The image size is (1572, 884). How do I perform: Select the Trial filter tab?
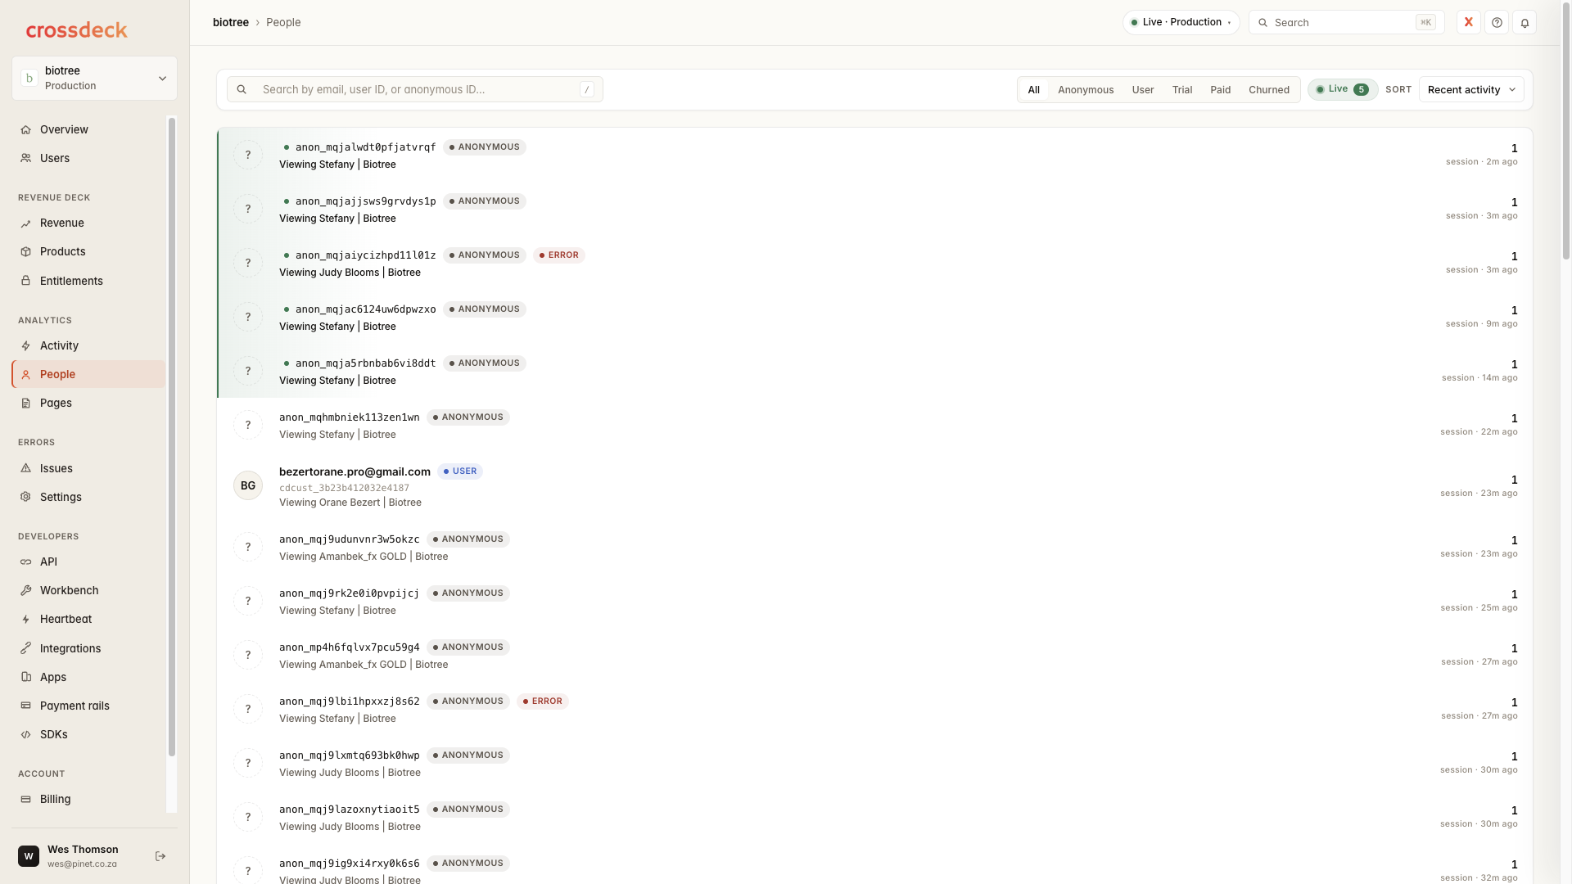[x=1182, y=89]
